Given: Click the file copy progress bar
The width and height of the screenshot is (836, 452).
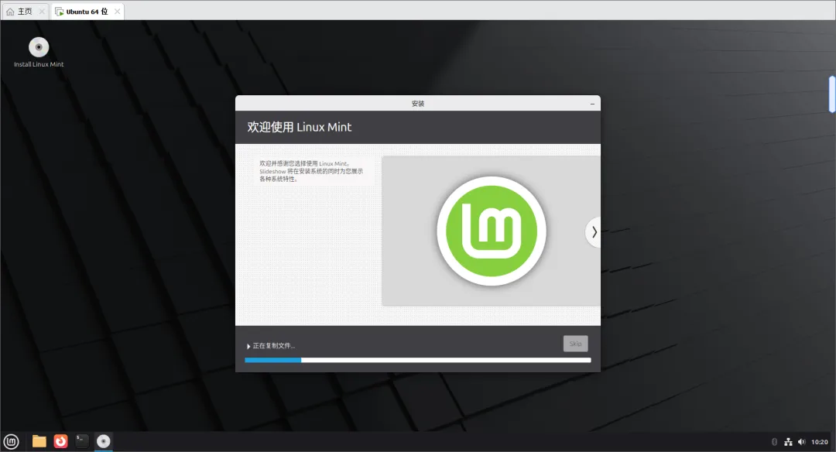Looking at the screenshot, I should 417,361.
